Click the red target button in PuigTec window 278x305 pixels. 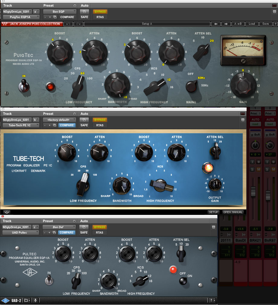click(x=274, y=5)
